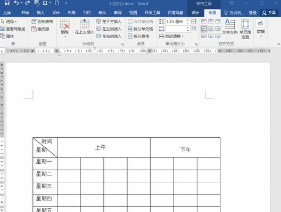The width and height of the screenshot is (281, 212).
Task: Expand the Data (数据) dropdown
Action: point(260,29)
